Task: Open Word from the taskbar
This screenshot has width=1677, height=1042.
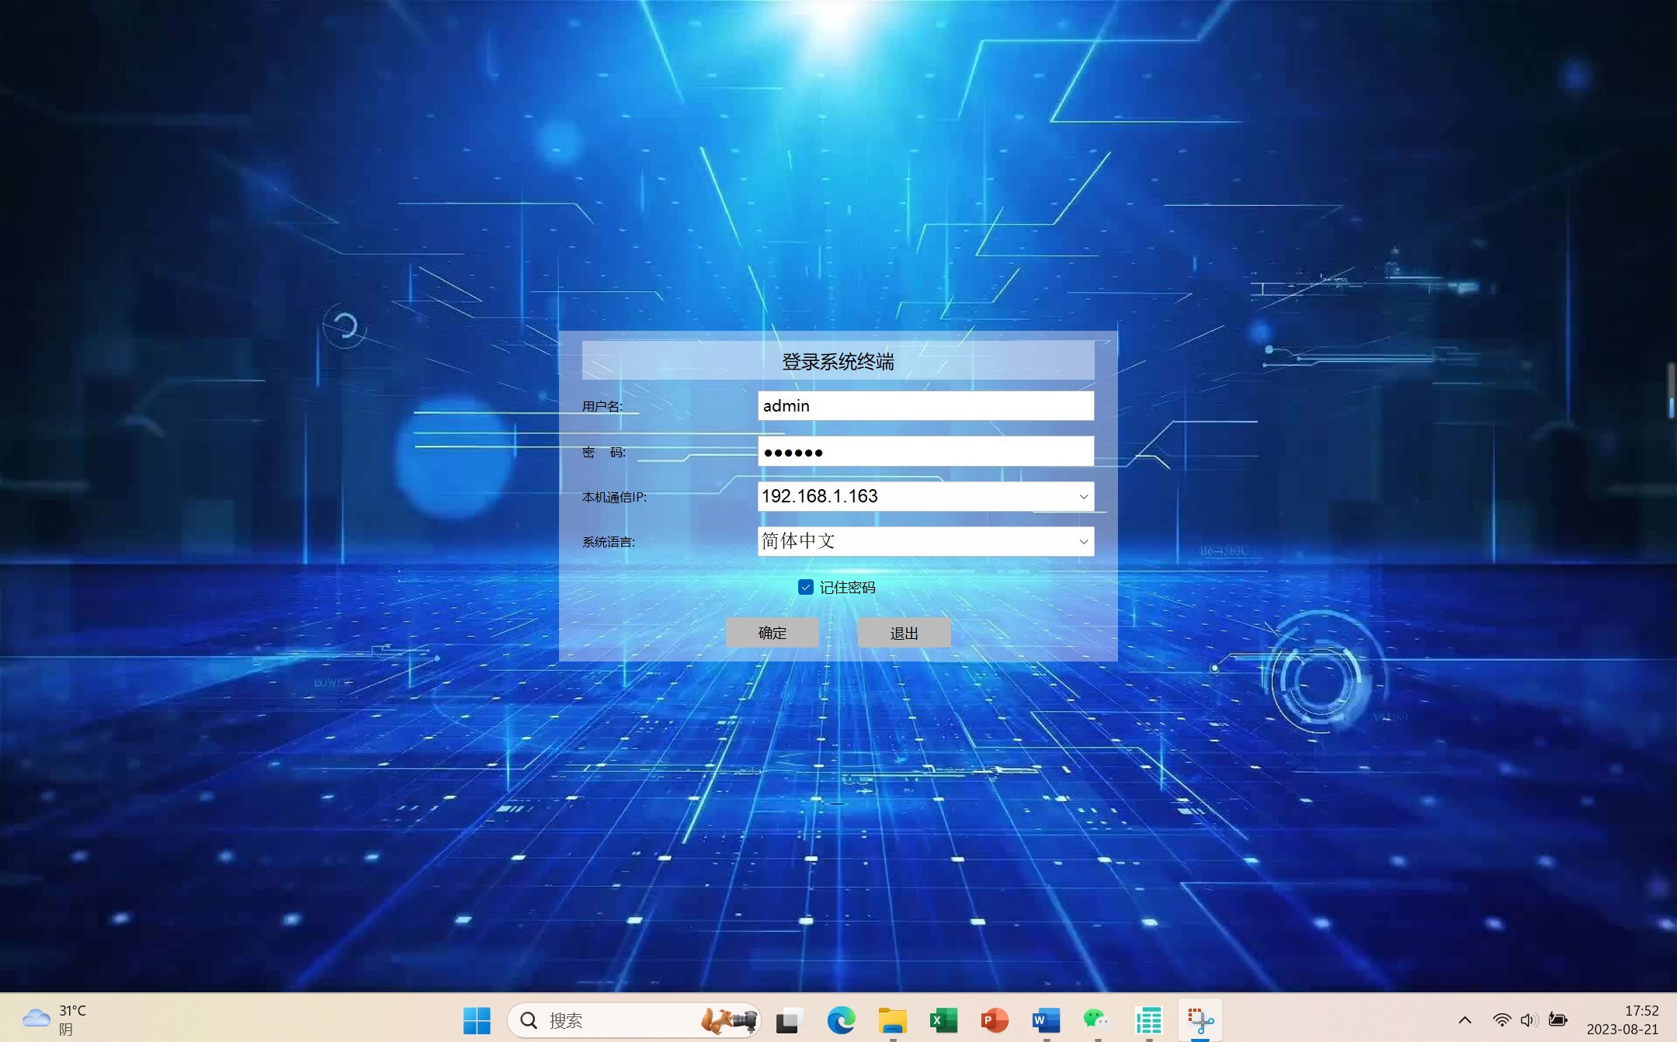Action: (1046, 1019)
